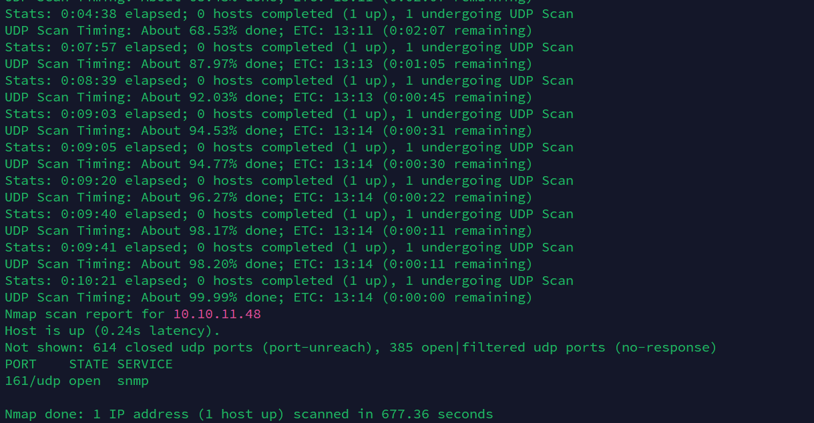Click the 87.97% done timing line
Screen dimensions: 814x423
click(x=268, y=64)
